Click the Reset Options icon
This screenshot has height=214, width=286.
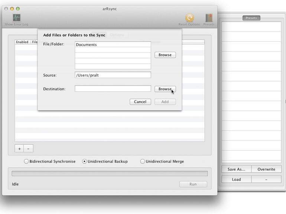coord(189,18)
